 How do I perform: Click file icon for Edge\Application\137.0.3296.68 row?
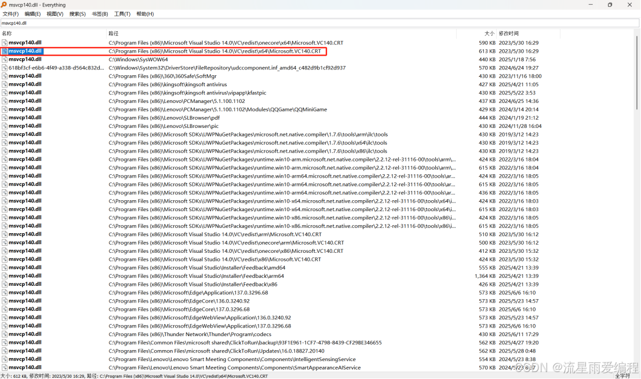tap(5, 293)
